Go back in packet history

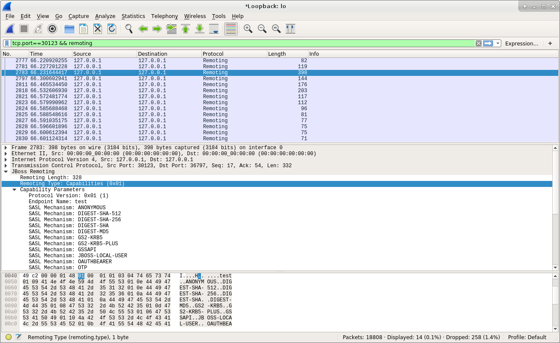coord(143,29)
